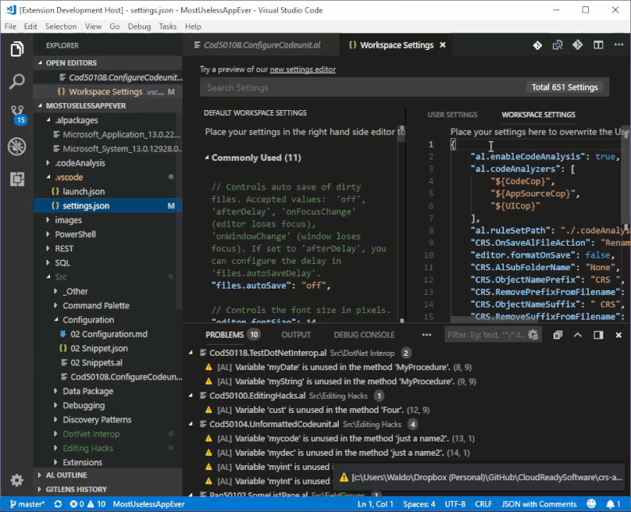Click the Open Changes editor toolbar icon
The height and width of the screenshot is (512, 631).
point(557,45)
